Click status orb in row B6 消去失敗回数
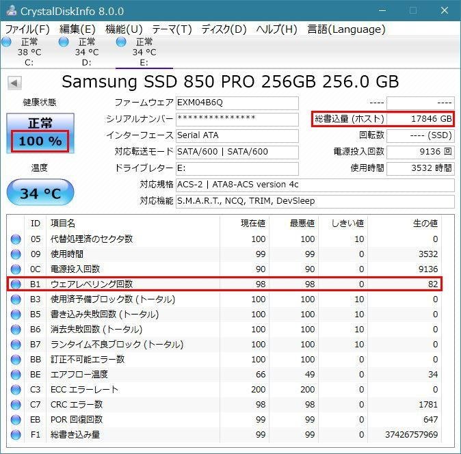The image size is (461, 454). pyautogui.click(x=16, y=330)
